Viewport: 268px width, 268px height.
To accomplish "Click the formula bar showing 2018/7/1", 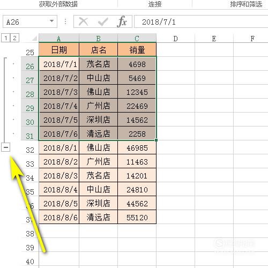I will (x=201, y=21).
